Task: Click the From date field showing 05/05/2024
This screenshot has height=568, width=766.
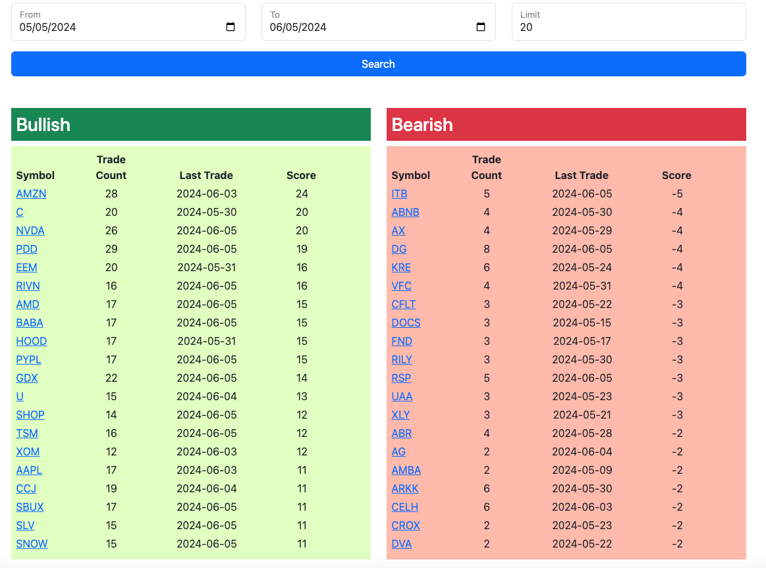Action: [128, 22]
